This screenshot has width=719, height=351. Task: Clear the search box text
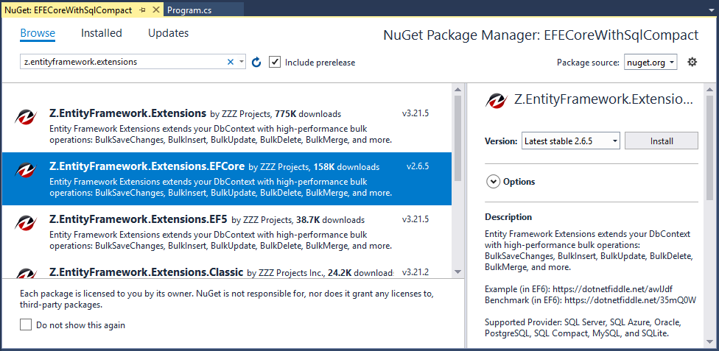[x=231, y=62]
